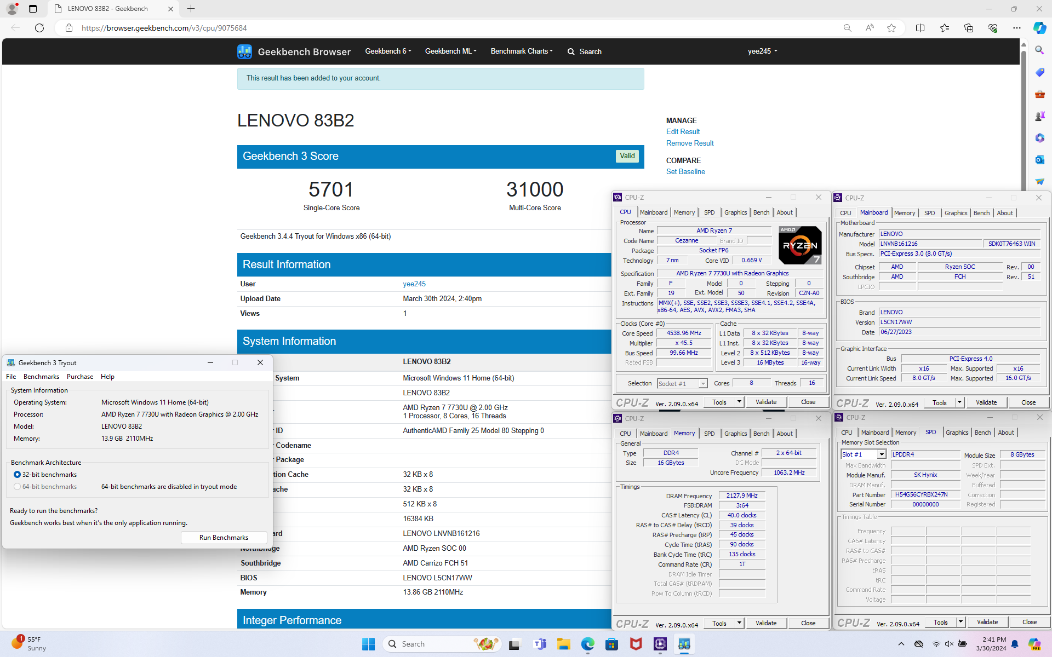The height and width of the screenshot is (657, 1052).
Task: Open CPU-Z taskbar icon
Action: (660, 644)
